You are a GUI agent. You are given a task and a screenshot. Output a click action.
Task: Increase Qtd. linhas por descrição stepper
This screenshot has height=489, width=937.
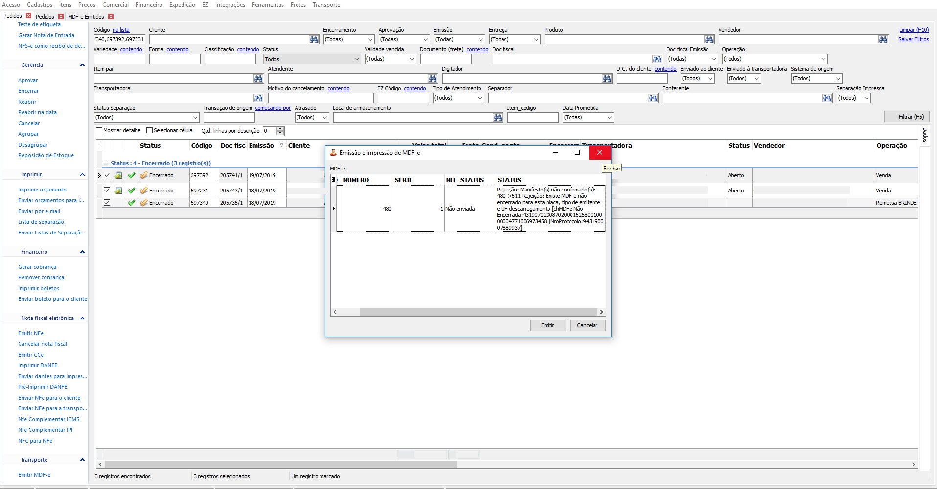click(280, 129)
